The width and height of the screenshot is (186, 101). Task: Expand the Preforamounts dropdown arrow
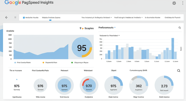(x=115, y=28)
